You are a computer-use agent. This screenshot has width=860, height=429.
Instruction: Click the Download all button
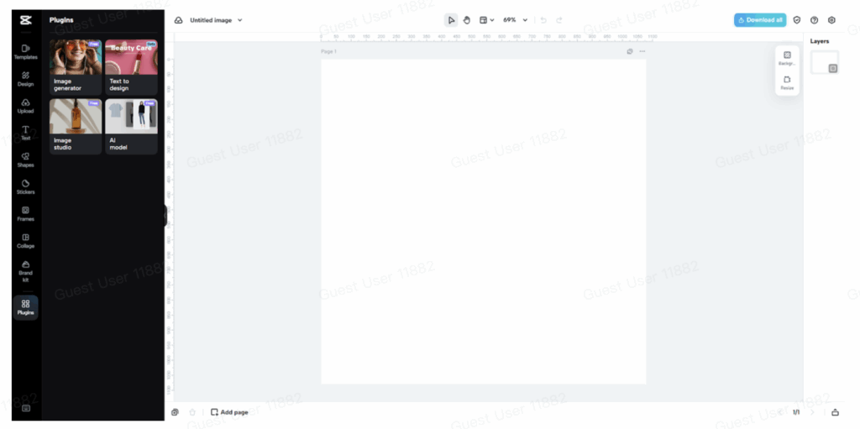click(x=760, y=20)
